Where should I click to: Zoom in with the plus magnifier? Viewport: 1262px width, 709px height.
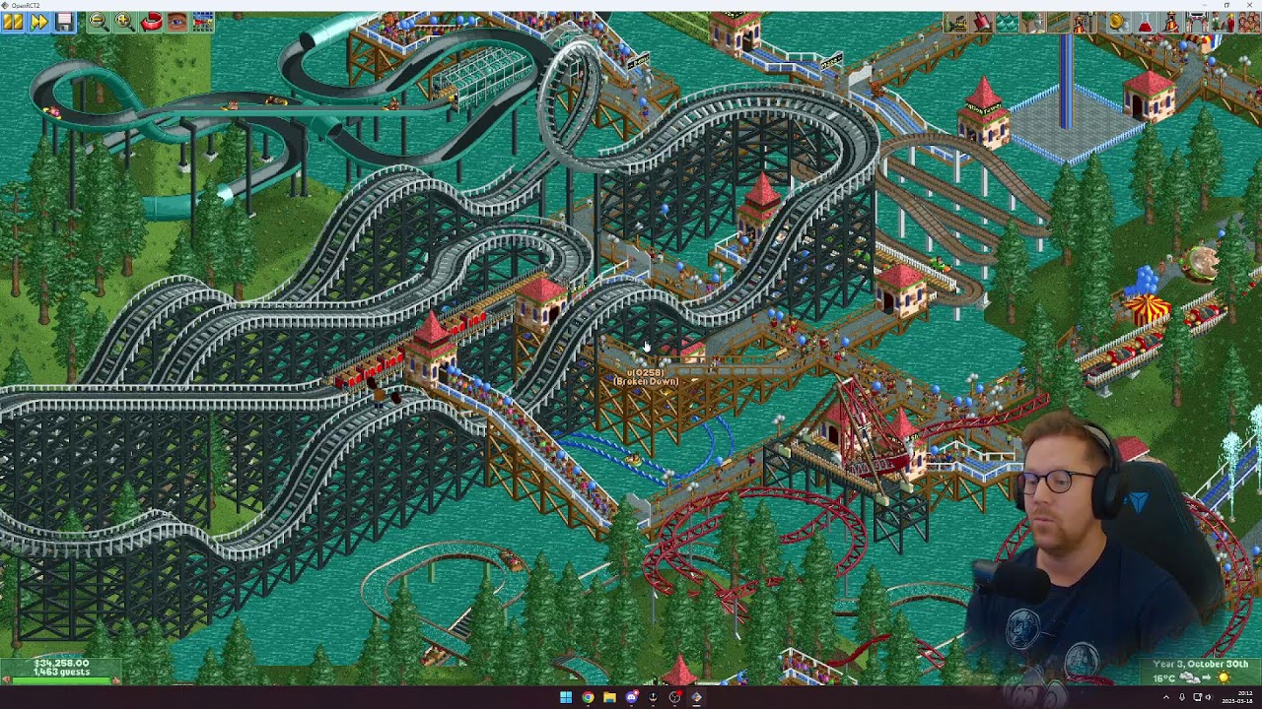(124, 21)
